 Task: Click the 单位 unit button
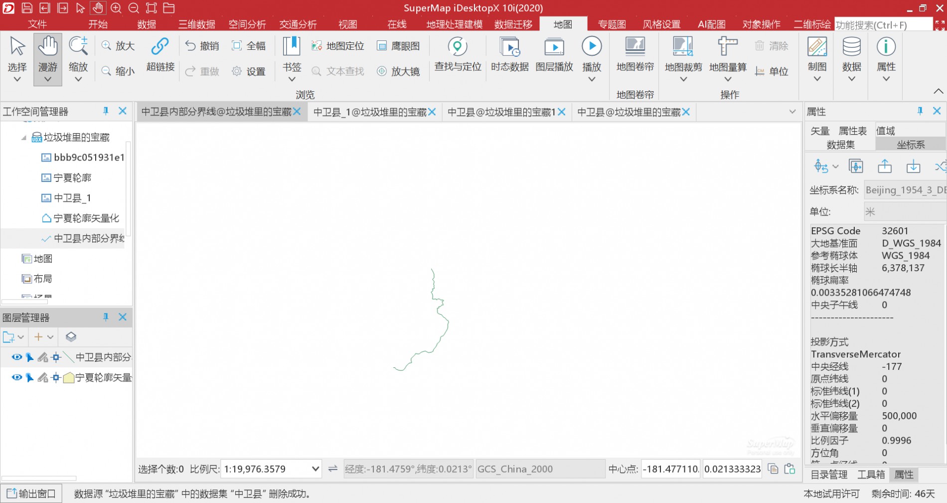coord(772,71)
